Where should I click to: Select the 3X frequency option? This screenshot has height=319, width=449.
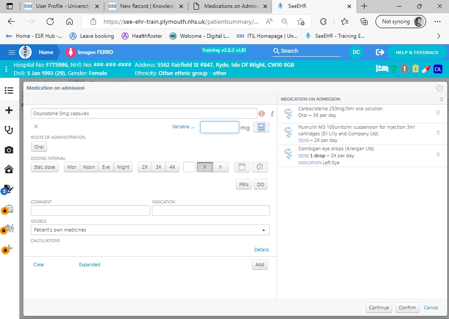(x=158, y=167)
